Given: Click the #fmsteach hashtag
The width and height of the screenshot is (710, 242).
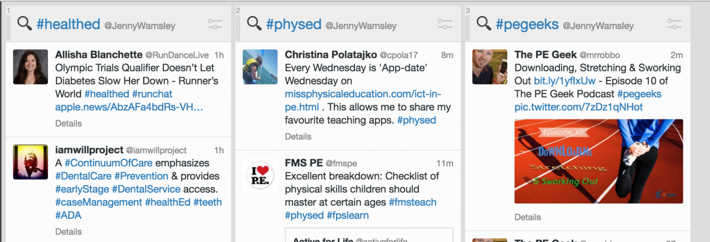Looking at the screenshot, I should click(412, 202).
